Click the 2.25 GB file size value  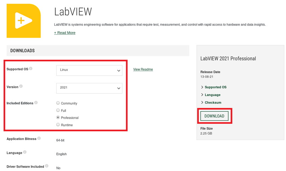point(206,133)
